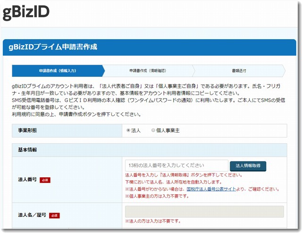Select the 法人 radio button
The height and width of the screenshot is (233, 302).
pos(128,130)
